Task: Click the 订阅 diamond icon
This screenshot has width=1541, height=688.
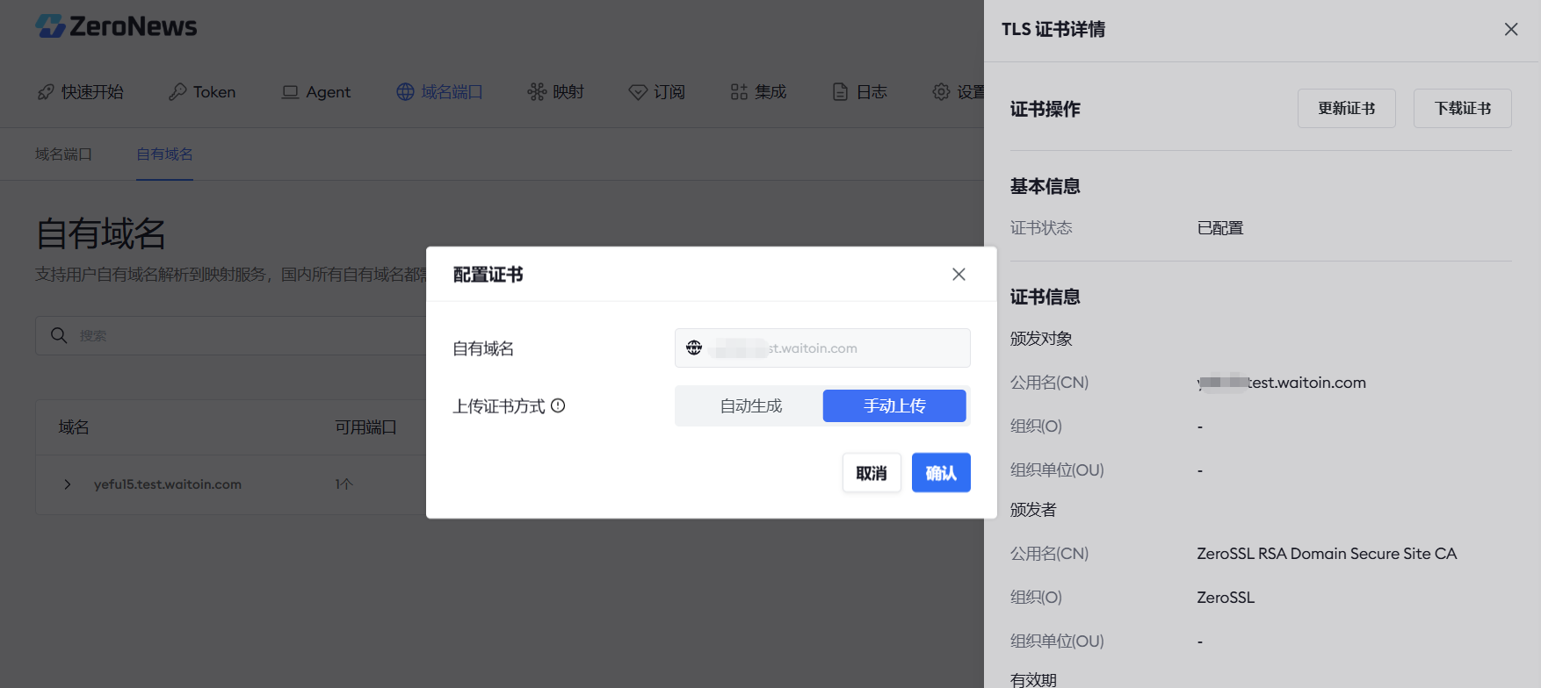Action: click(x=638, y=92)
